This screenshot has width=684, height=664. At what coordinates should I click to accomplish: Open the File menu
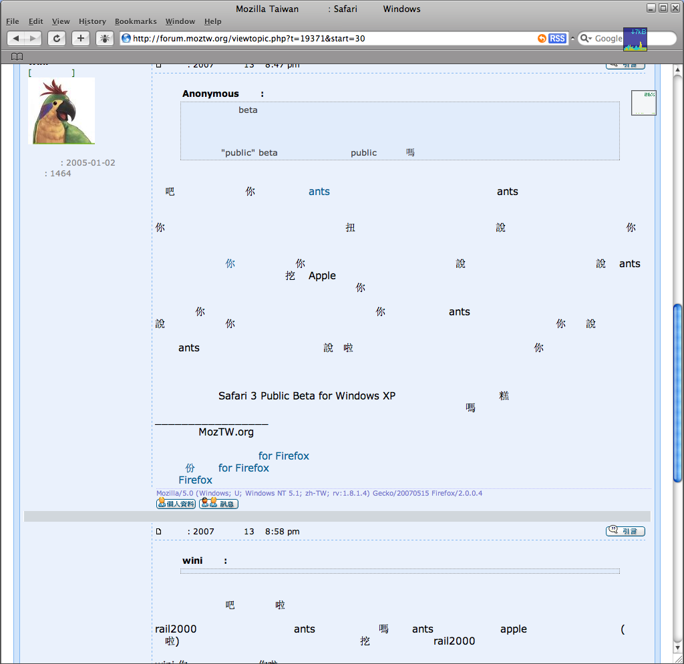(12, 21)
